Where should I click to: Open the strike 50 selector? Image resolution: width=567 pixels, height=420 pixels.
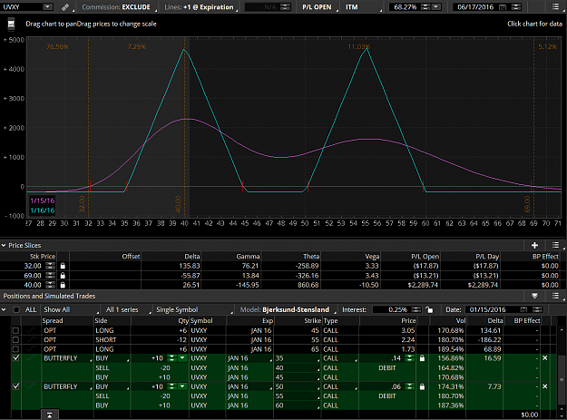(298, 386)
